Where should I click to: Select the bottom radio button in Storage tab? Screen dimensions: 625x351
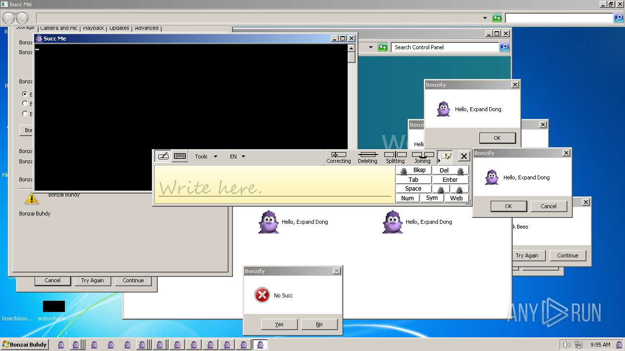tap(25, 114)
